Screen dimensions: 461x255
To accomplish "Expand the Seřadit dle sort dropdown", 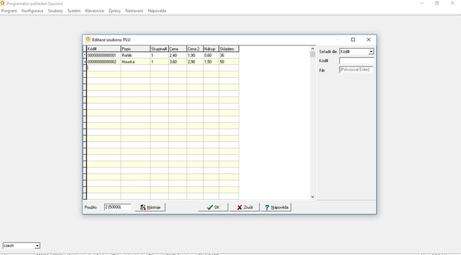I will tap(371, 51).
